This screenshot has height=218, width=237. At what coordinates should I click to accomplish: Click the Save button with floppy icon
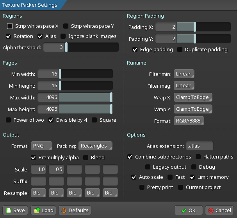(15, 210)
